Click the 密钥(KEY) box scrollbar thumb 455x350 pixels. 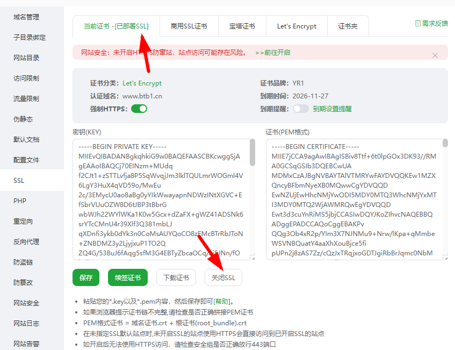[x=252, y=153]
